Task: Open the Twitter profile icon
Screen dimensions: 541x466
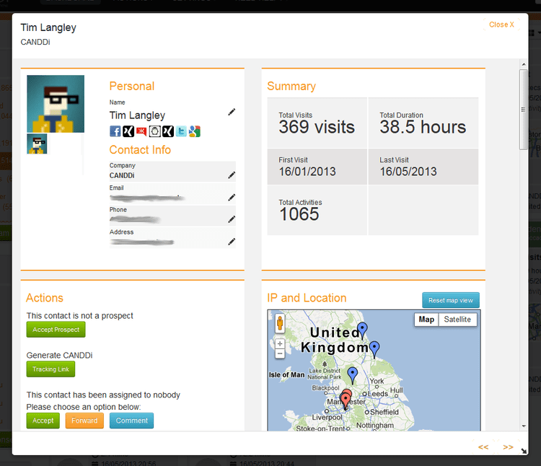Action: 181,131
